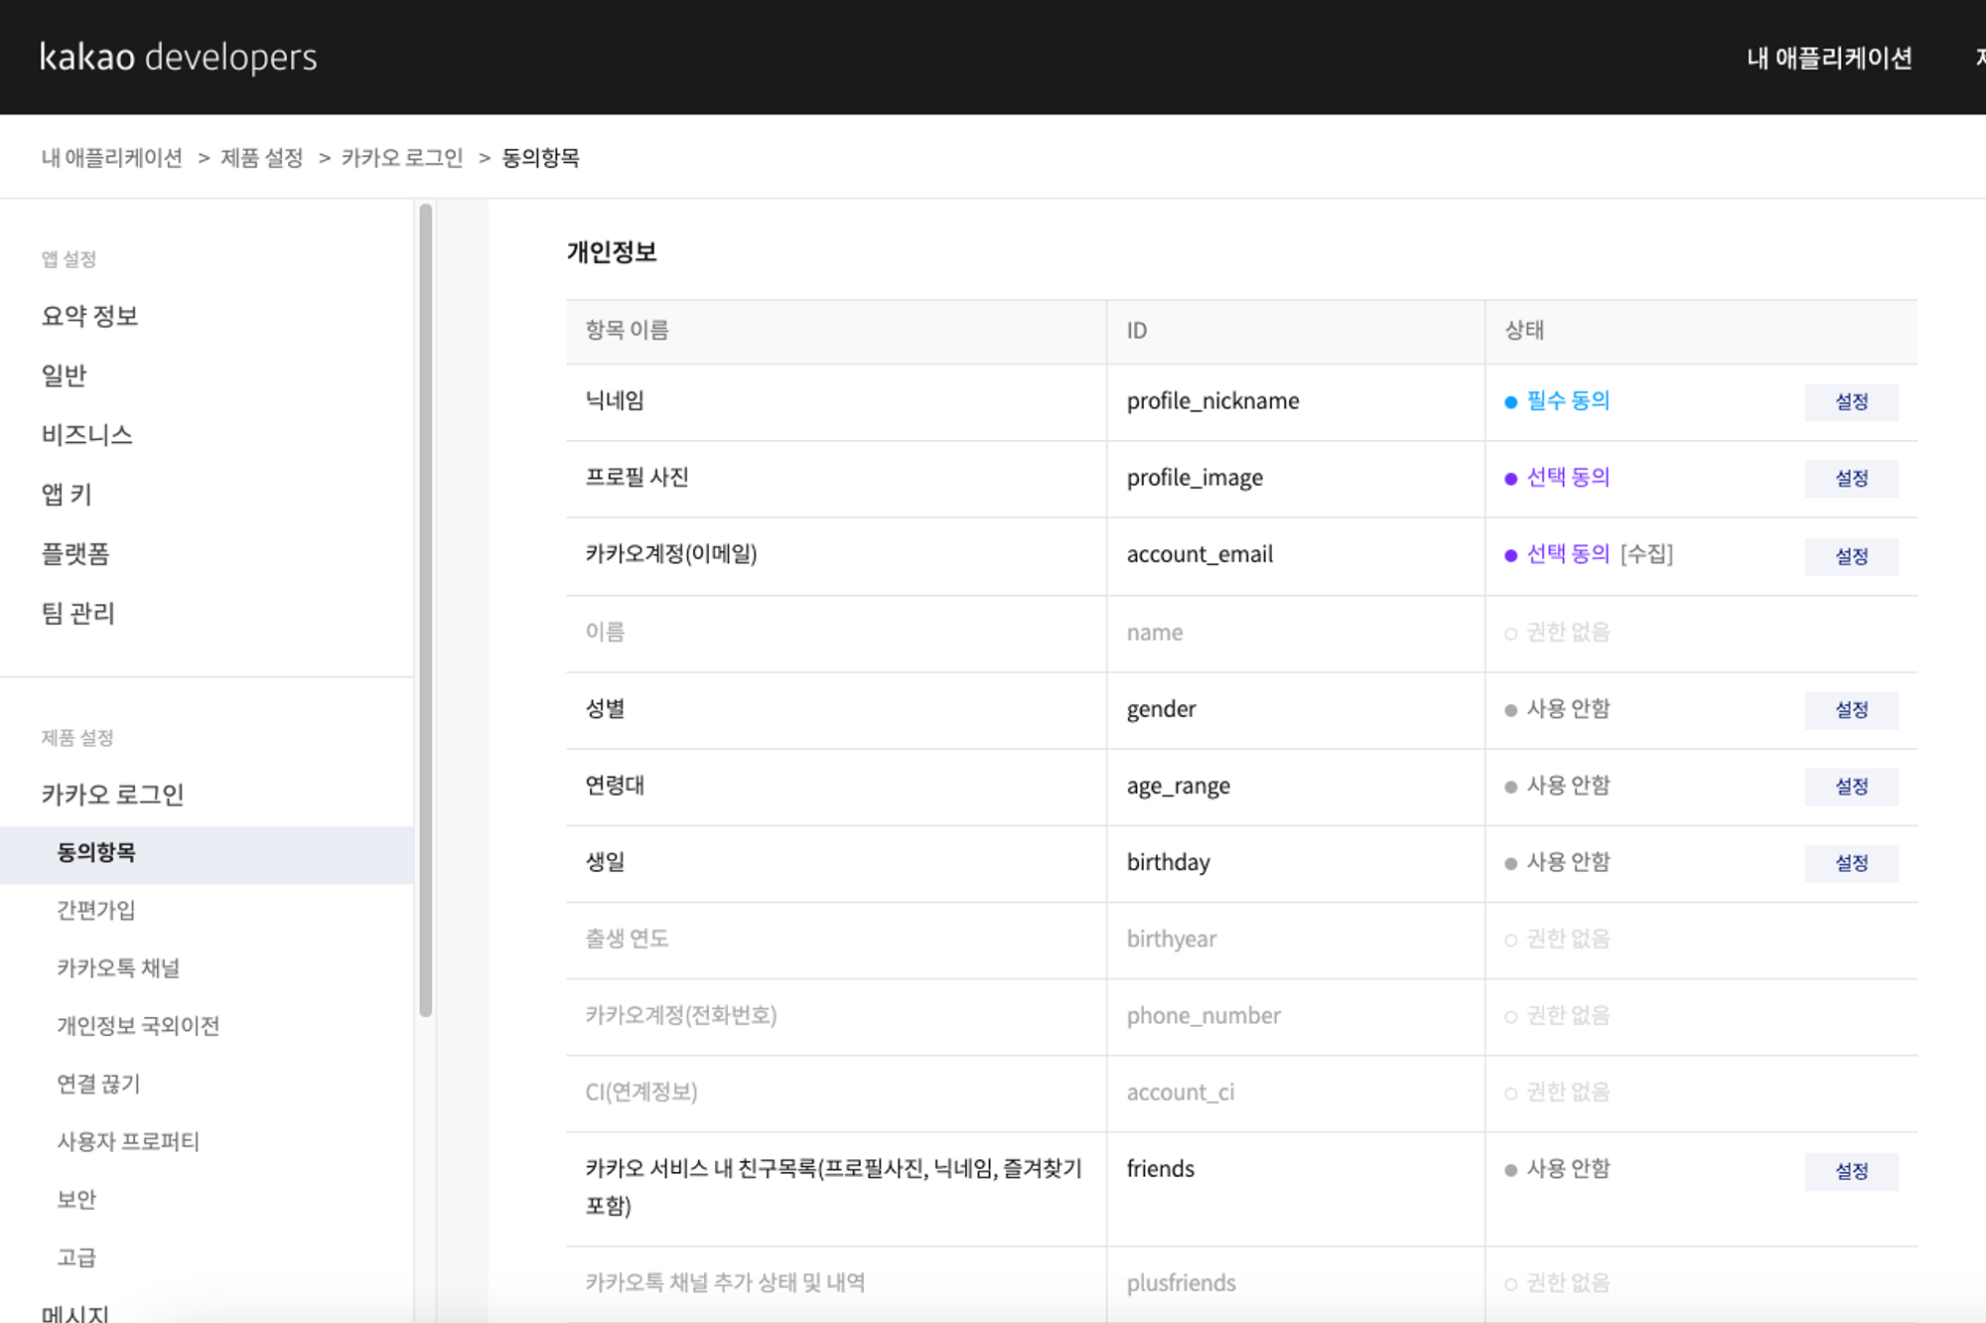Open 앱 키 sidebar page
This screenshot has height=1323, width=1986.
coord(67,494)
